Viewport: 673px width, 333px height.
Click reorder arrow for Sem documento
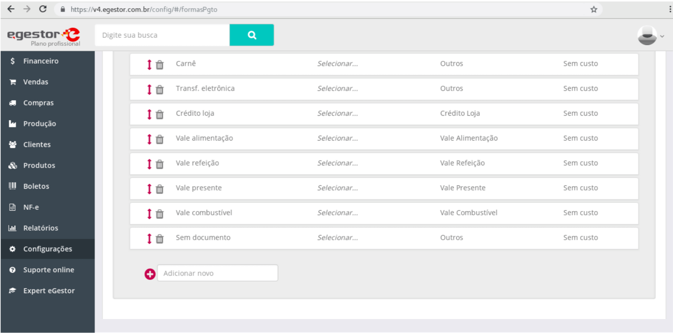point(149,239)
